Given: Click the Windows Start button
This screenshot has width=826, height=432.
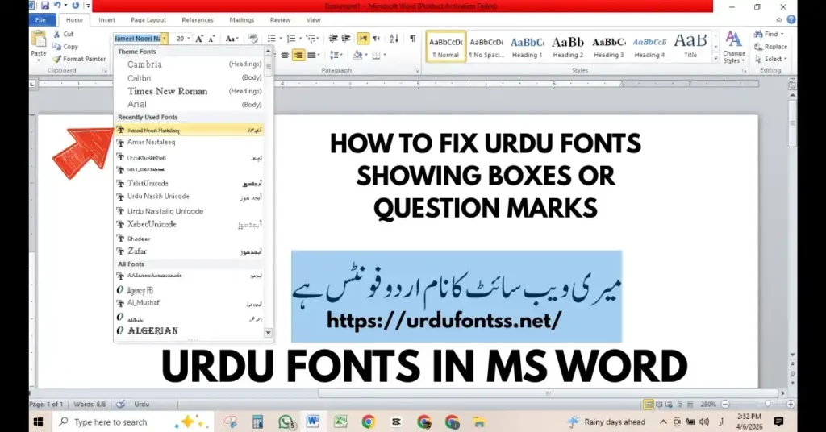Looking at the screenshot, I should pyautogui.click(x=38, y=422).
